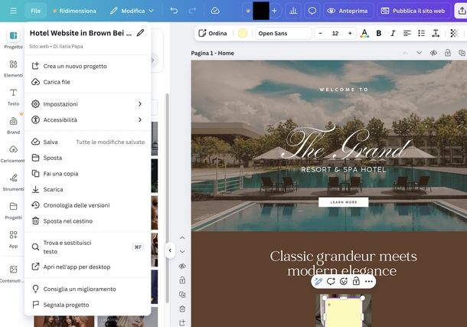Image resolution: width=467 pixels, height=327 pixels.
Task: Open the Progetto sidebar panel
Action: point(14,39)
